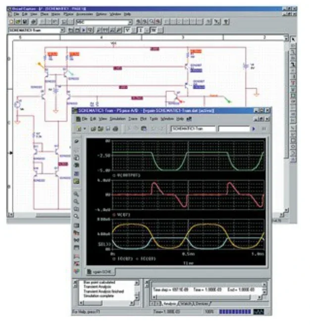The height and width of the screenshot is (328, 310).
Task: Open the PSpice menu in the OrCAD Capture window
Action: (x=68, y=14)
